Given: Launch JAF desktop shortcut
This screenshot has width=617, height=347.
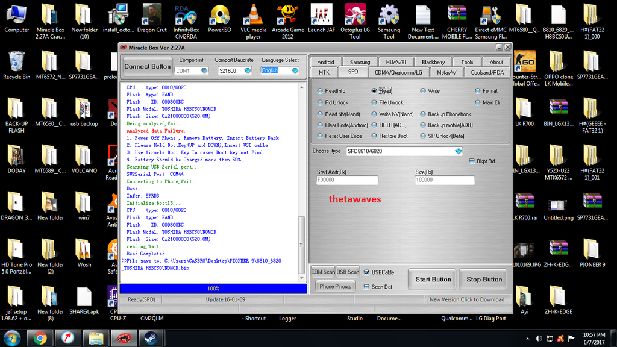Looking at the screenshot, I should (322, 19).
